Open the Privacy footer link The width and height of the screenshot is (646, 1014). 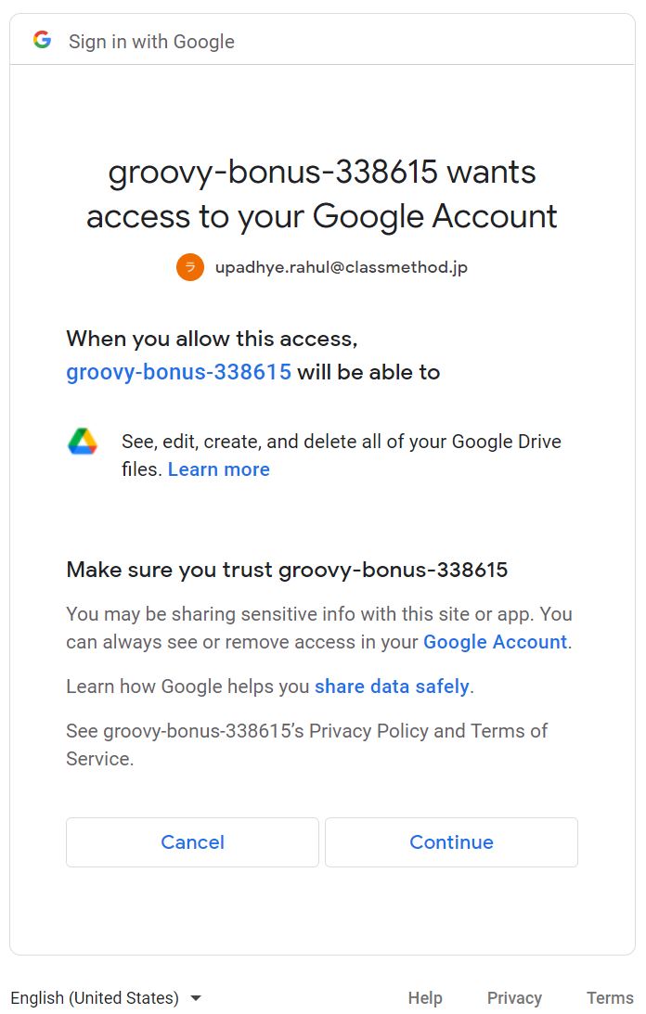click(514, 998)
